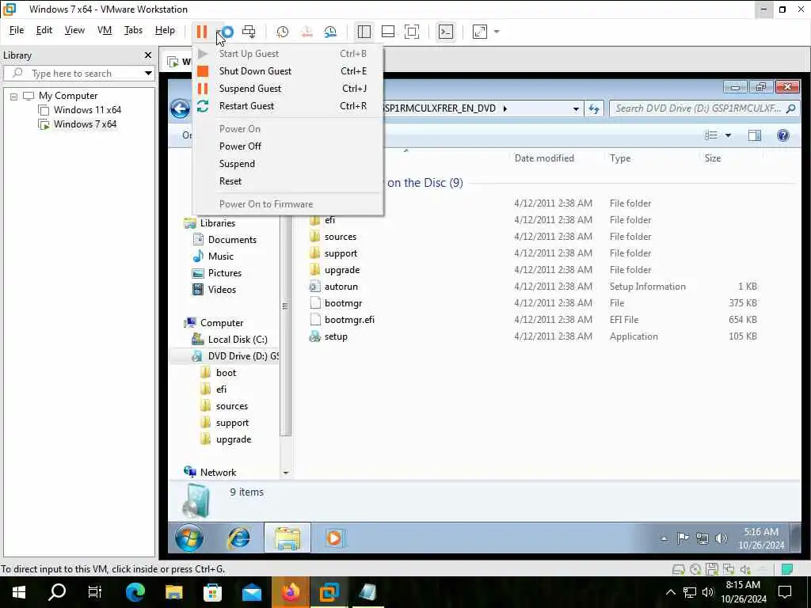The image size is (811, 608).
Task: Sort by Date modified column header
Action: [x=544, y=158]
